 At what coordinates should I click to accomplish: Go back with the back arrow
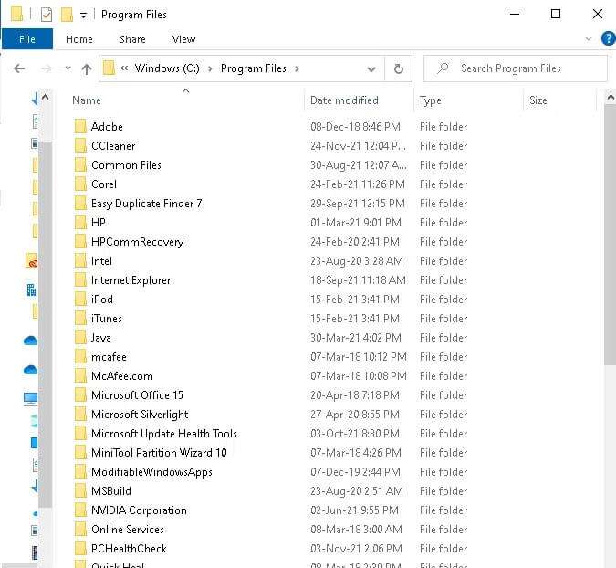click(x=19, y=68)
